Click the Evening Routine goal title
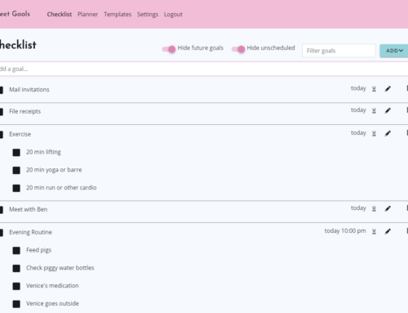 [x=30, y=232]
